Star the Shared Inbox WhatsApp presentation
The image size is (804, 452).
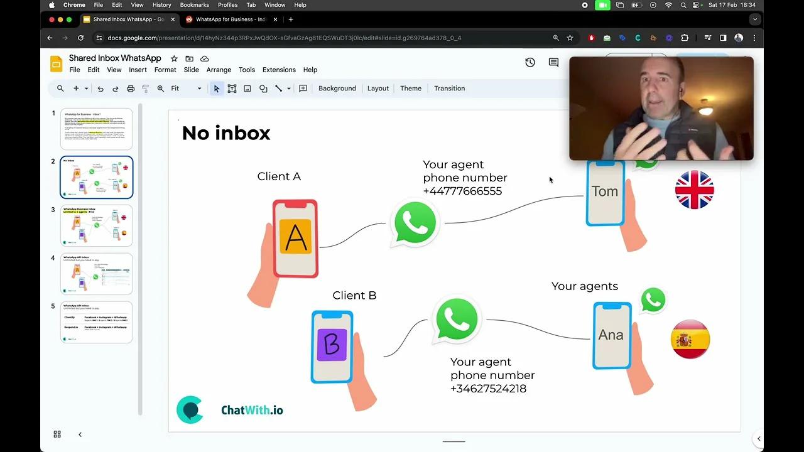(174, 58)
